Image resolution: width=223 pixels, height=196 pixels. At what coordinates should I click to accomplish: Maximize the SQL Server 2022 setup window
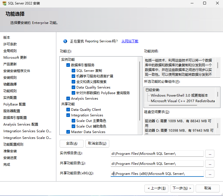pos(205,3)
